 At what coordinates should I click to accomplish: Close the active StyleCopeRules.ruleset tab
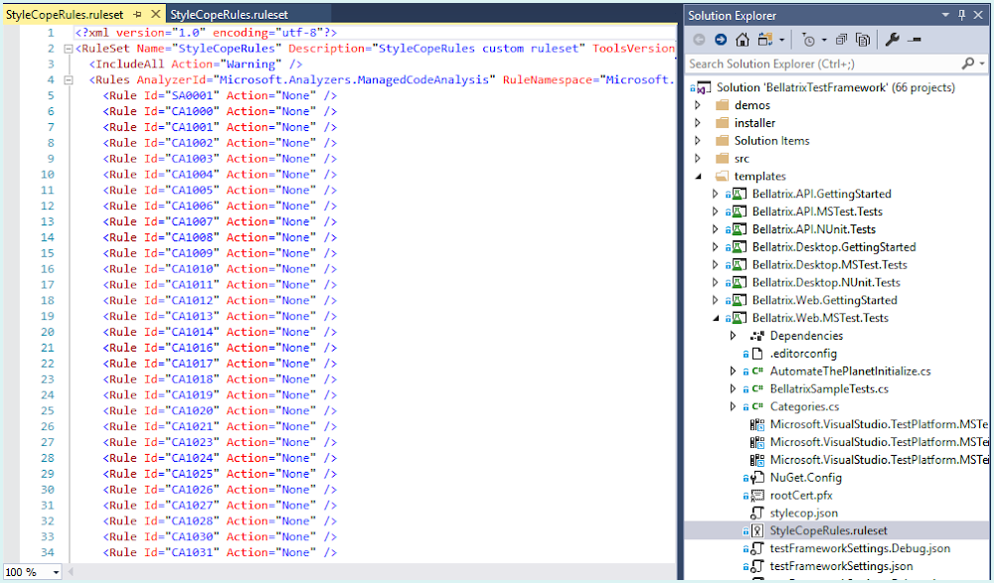click(x=155, y=14)
